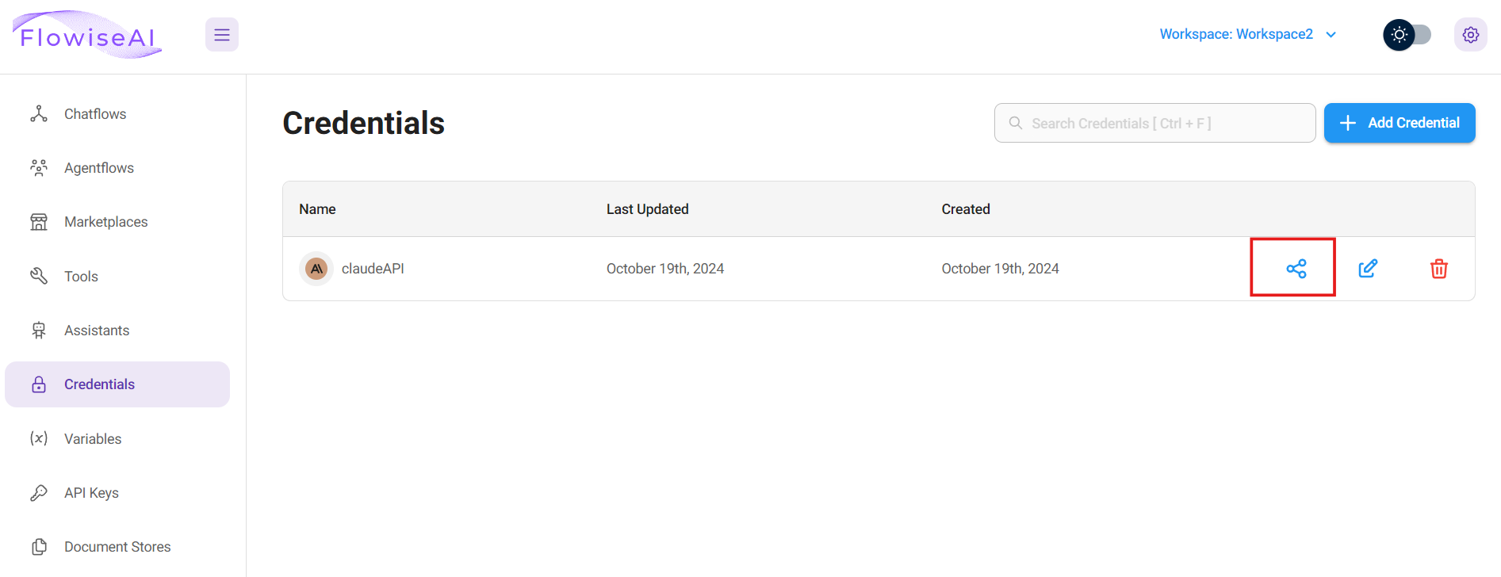
Task: Open the Variables page
Action: [x=93, y=439]
